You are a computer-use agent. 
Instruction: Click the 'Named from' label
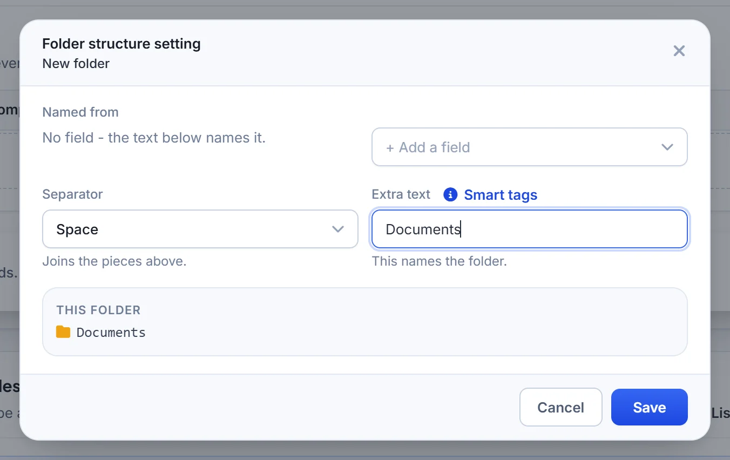tap(80, 112)
